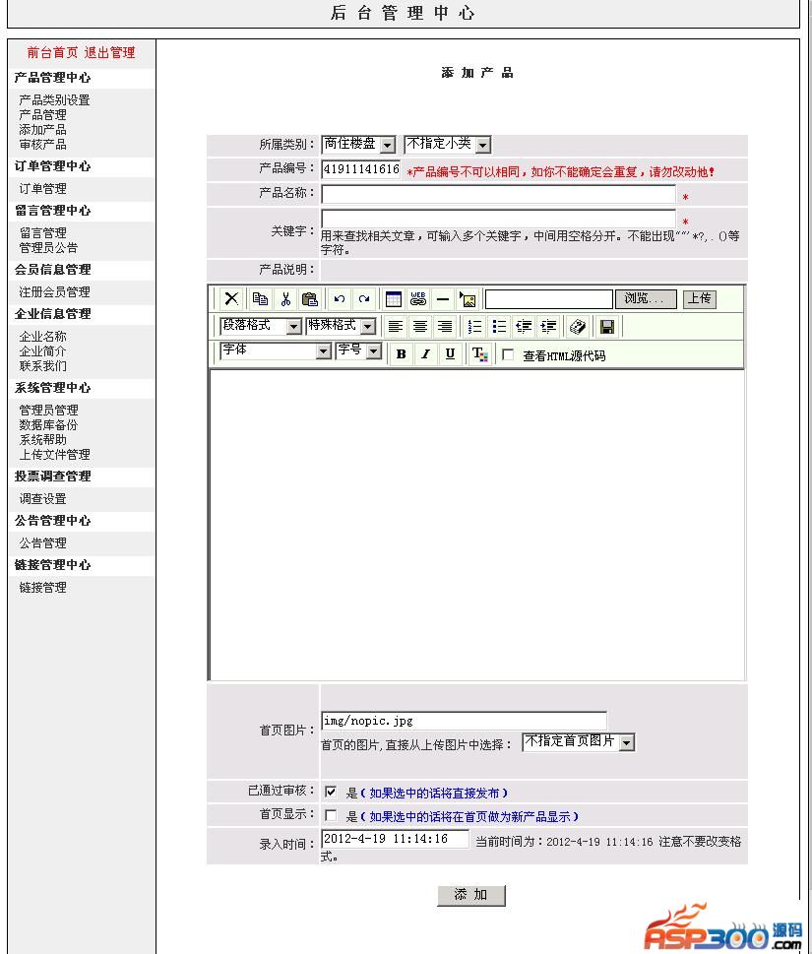Click the undo arrow icon
The height and width of the screenshot is (954, 812).
(x=340, y=298)
